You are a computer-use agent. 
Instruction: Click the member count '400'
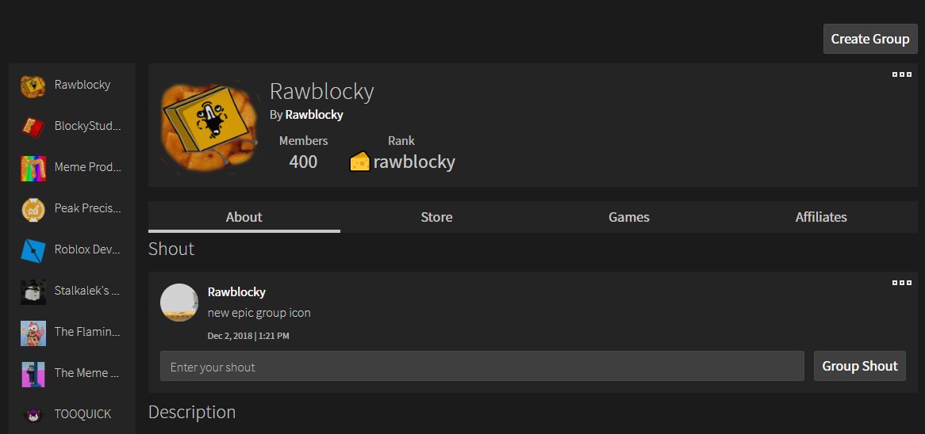pyautogui.click(x=303, y=162)
